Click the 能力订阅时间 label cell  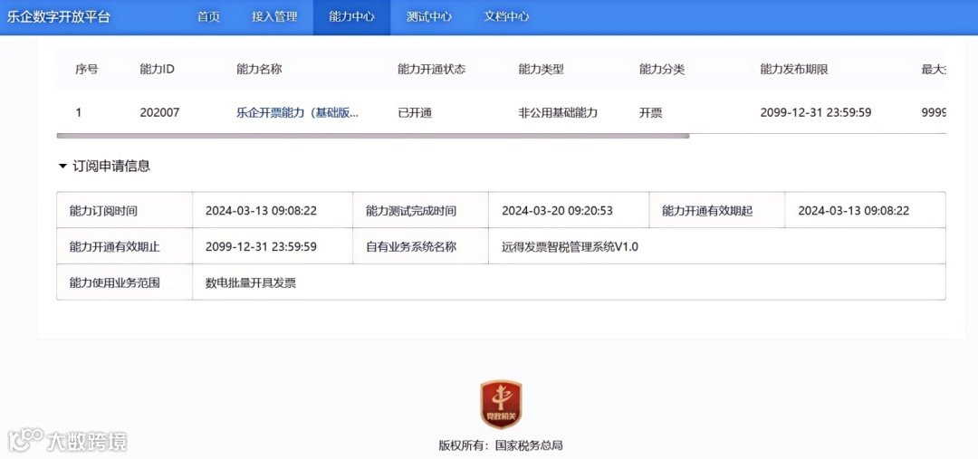click(x=125, y=210)
